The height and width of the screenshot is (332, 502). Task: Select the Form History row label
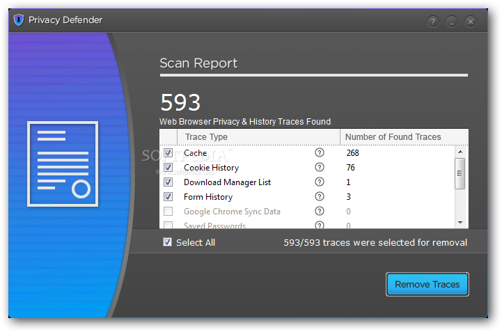point(208,197)
